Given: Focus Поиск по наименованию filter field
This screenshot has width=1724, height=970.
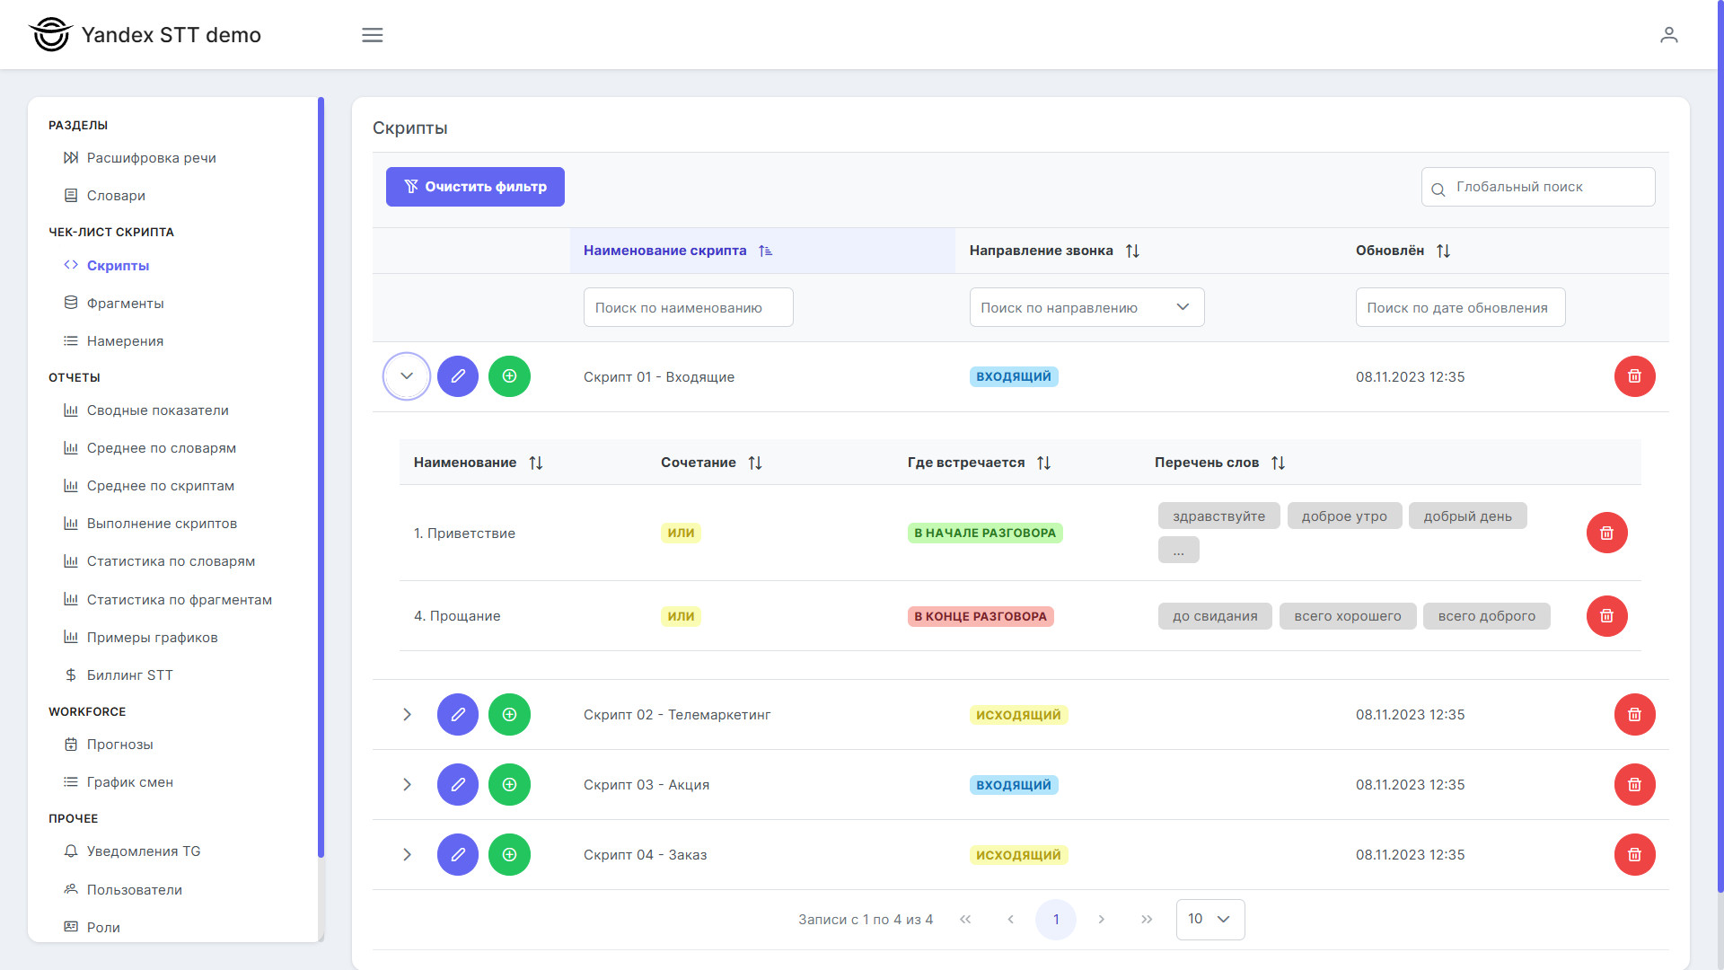Looking at the screenshot, I should tap(688, 307).
